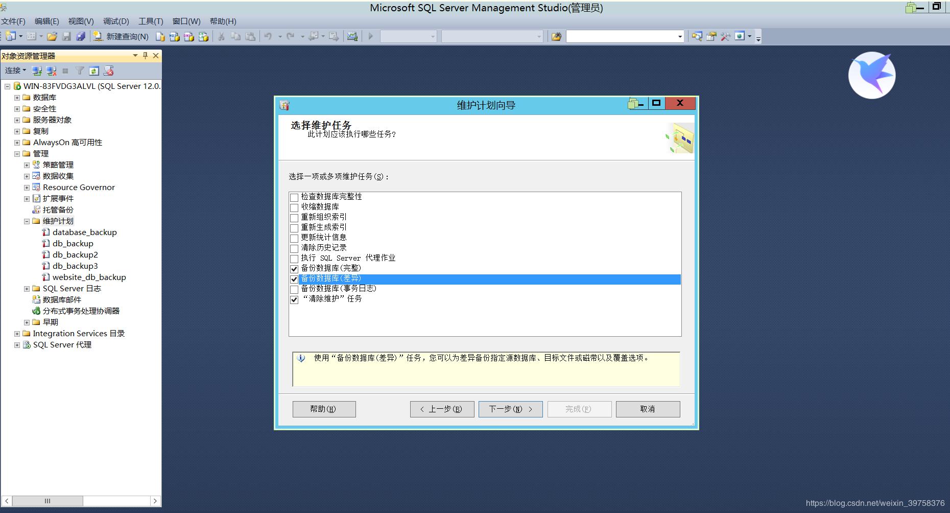This screenshot has width=950, height=513.
Task: Click the 托管备份 managed backup icon
Action: pos(36,209)
